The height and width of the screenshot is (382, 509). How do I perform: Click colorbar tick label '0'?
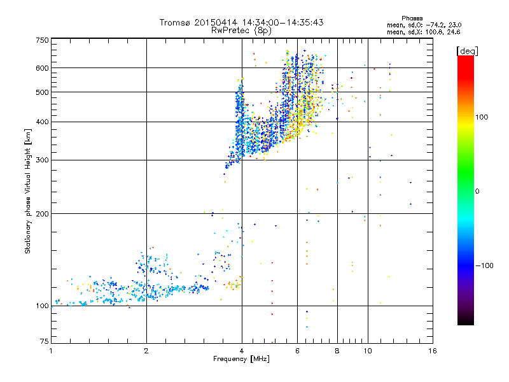pos(477,192)
